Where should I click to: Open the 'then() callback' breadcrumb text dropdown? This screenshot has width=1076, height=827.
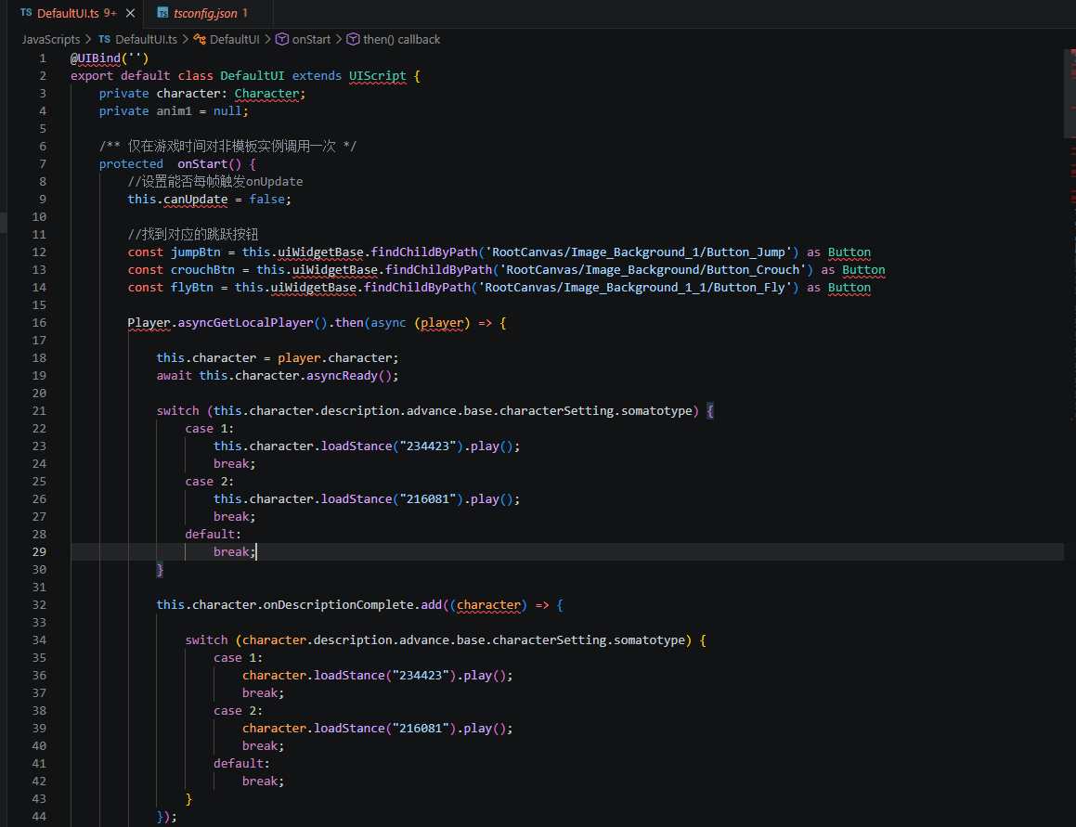[x=401, y=40]
